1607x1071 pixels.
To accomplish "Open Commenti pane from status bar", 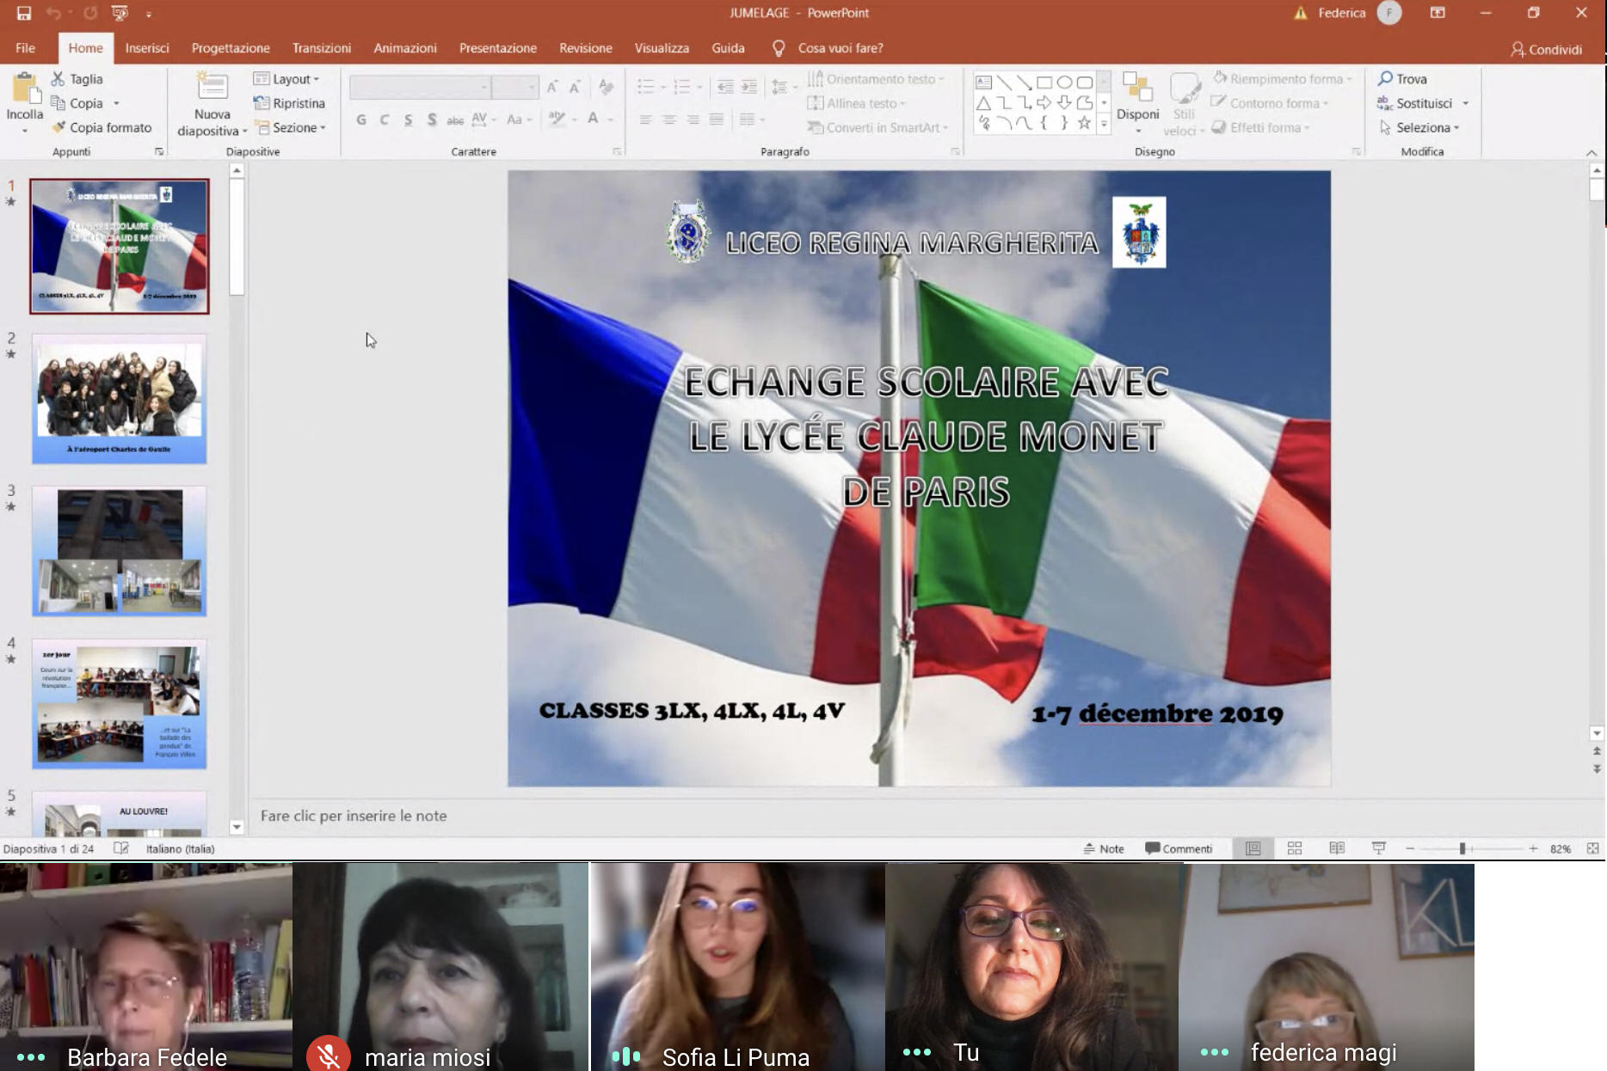I will [x=1179, y=848].
